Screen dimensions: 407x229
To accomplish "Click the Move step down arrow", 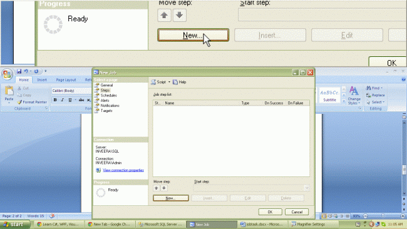I will (164, 188).
